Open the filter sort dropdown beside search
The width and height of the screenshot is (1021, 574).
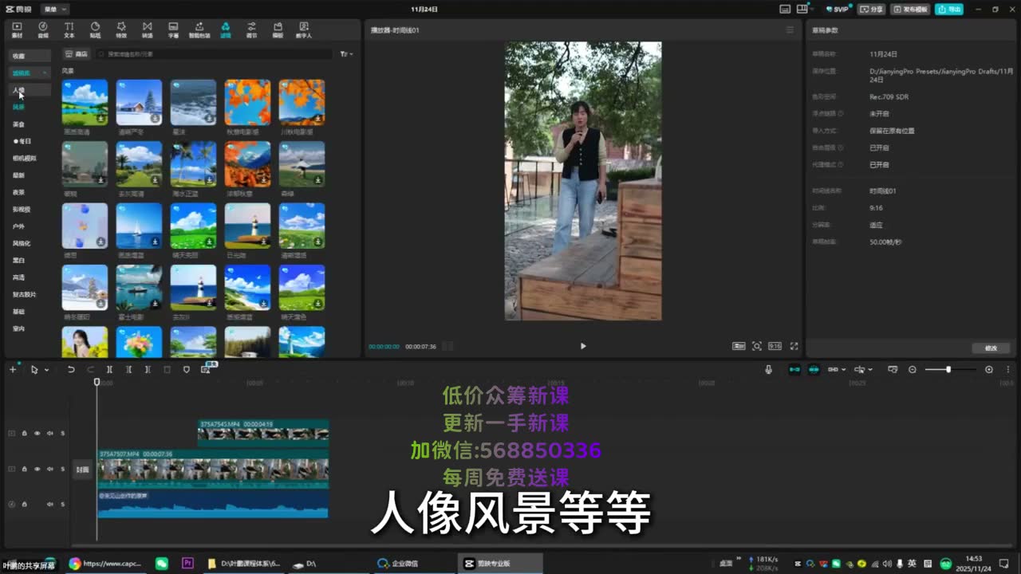tap(346, 54)
